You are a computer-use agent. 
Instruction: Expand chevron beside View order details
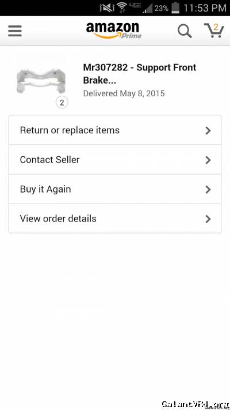tap(208, 219)
